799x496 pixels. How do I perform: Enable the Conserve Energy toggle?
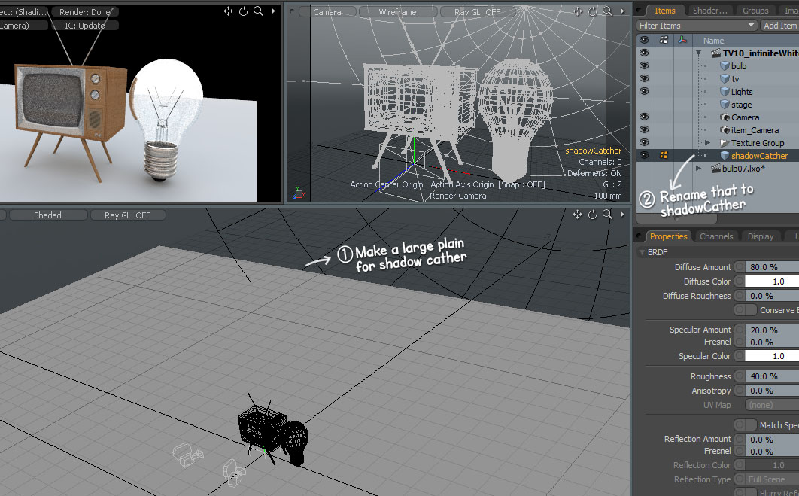coord(746,310)
